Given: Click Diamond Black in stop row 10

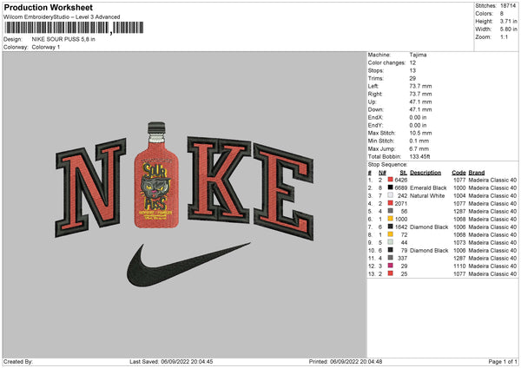Looking at the screenshot, I should tap(429, 251).
